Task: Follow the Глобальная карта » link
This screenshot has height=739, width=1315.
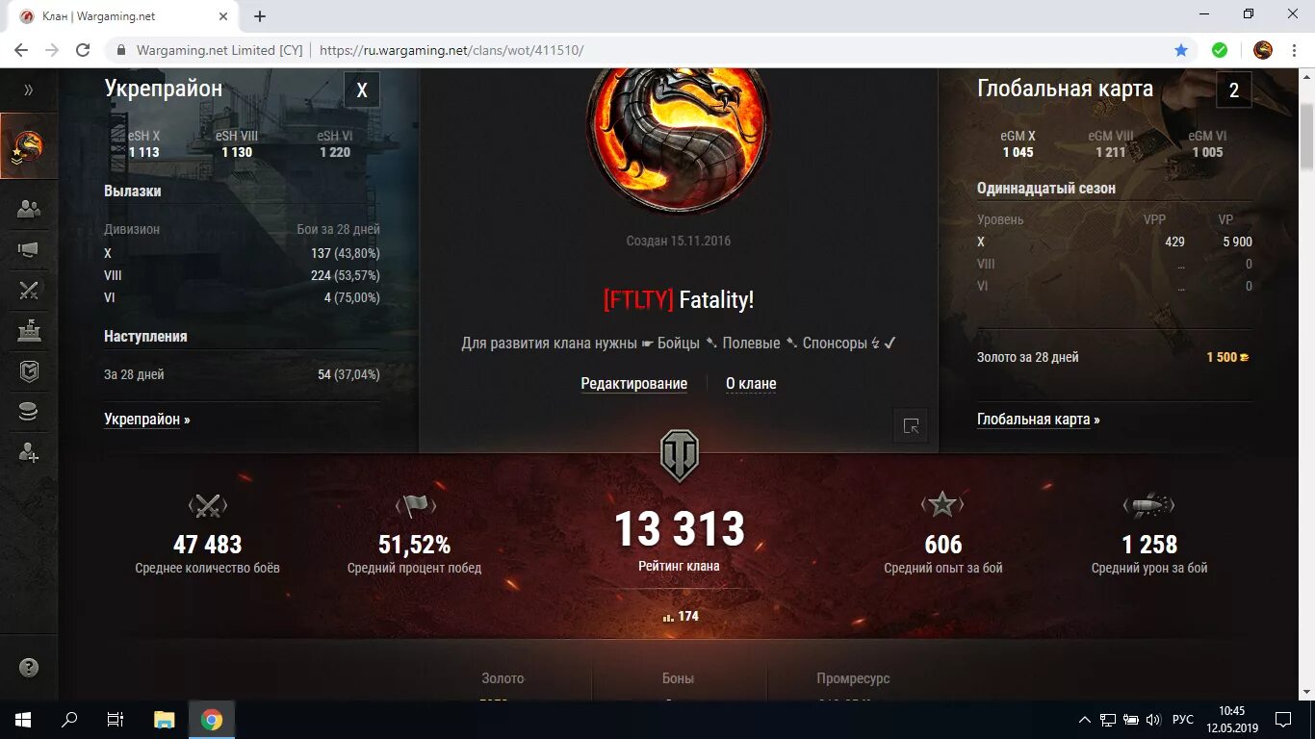Action: tap(1039, 420)
